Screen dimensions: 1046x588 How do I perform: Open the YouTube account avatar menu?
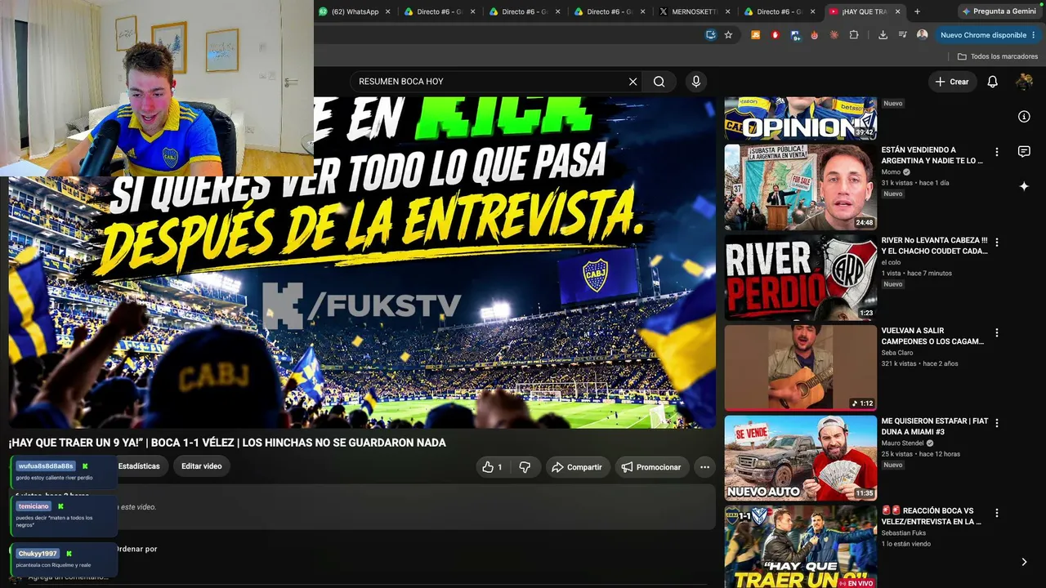tap(1024, 82)
